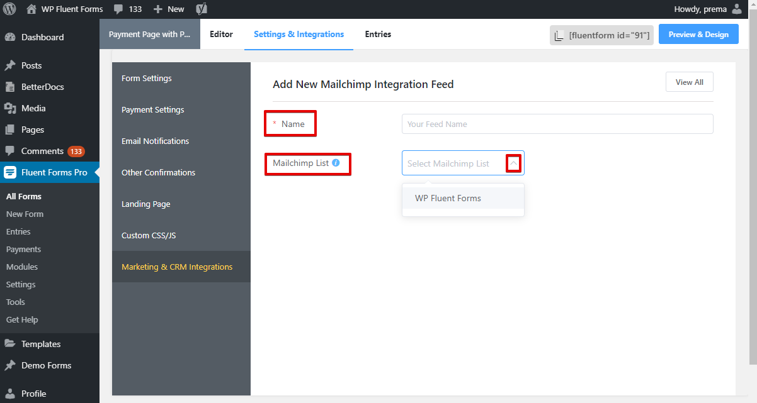
Task: Open the Entries tab
Action: [x=378, y=35]
